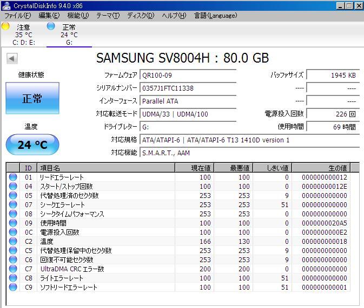Click status orb for row 05 reallocated sectors

pyautogui.click(x=13, y=195)
